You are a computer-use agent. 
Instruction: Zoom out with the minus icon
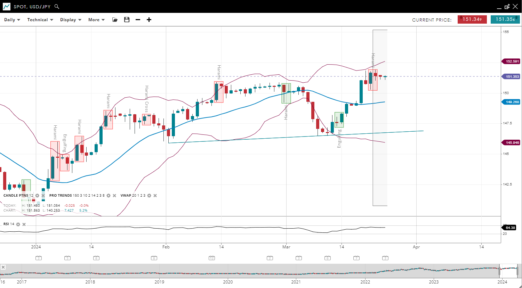(x=138, y=20)
